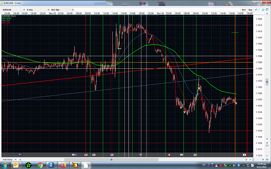Click the 1.1600 price label on axis

[259, 44]
